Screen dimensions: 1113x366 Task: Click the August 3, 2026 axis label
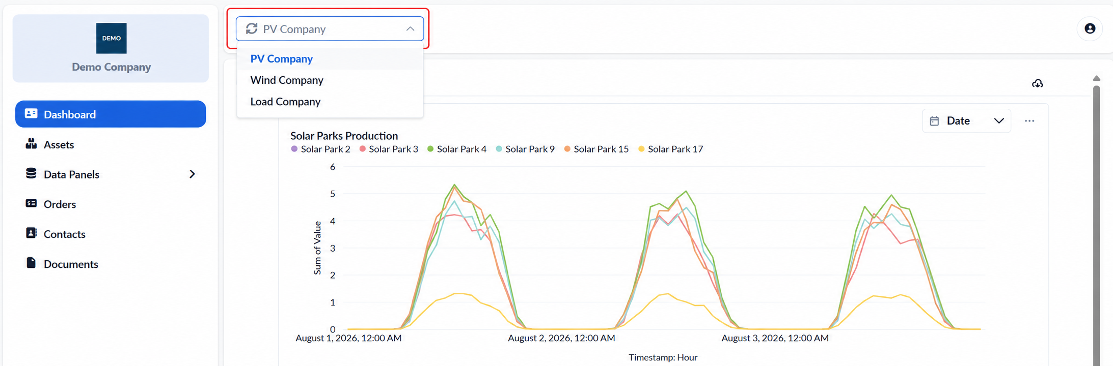(x=775, y=338)
